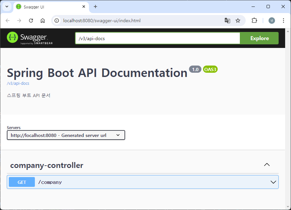Reload the Swagger UI page

(x=31, y=21)
